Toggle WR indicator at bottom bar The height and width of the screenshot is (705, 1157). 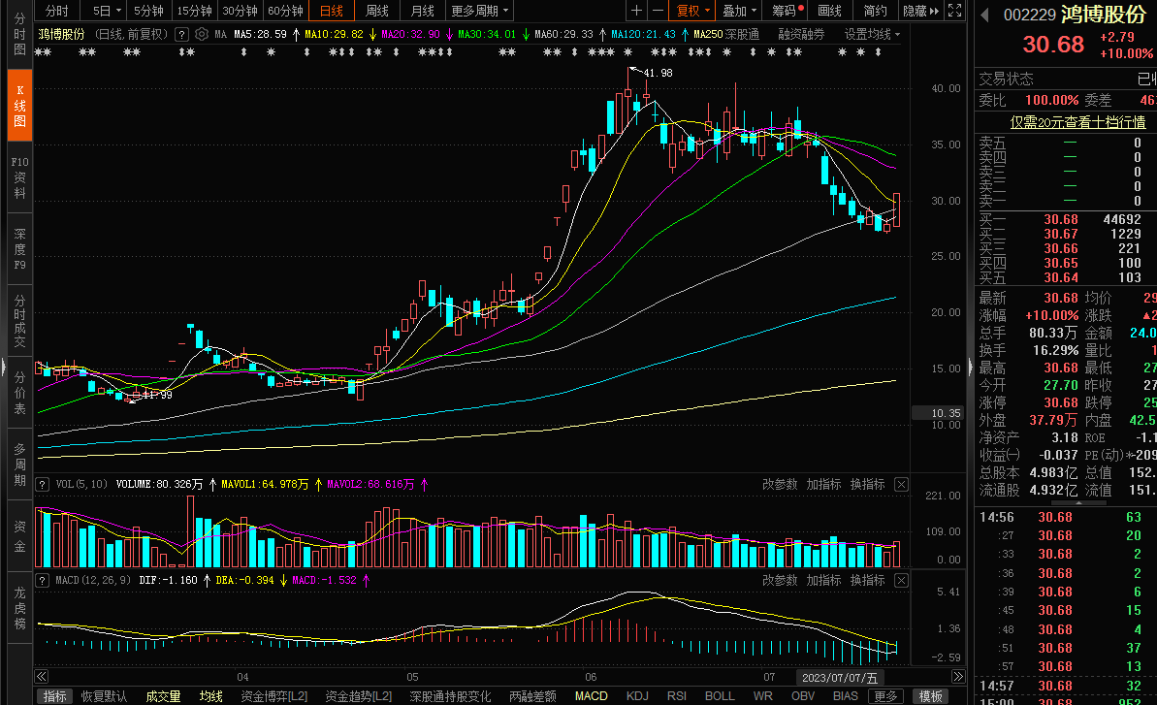pos(763,696)
